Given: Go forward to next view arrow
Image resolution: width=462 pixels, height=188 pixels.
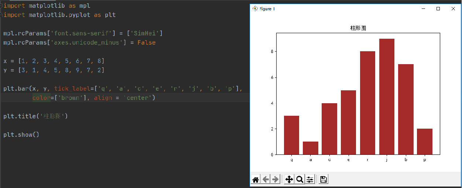Looking at the screenshot, I should click(x=275, y=180).
